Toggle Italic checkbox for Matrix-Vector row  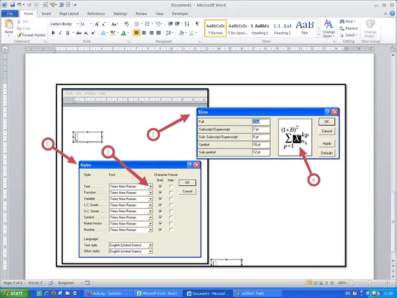[171, 224]
